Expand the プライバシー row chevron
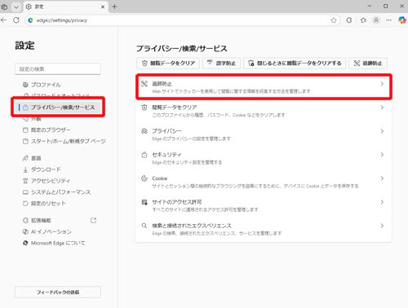408x308 pixels. (382, 131)
